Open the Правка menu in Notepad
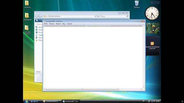Image resolution: width=184 pixels, height=103 pixels. (x=51, y=24)
